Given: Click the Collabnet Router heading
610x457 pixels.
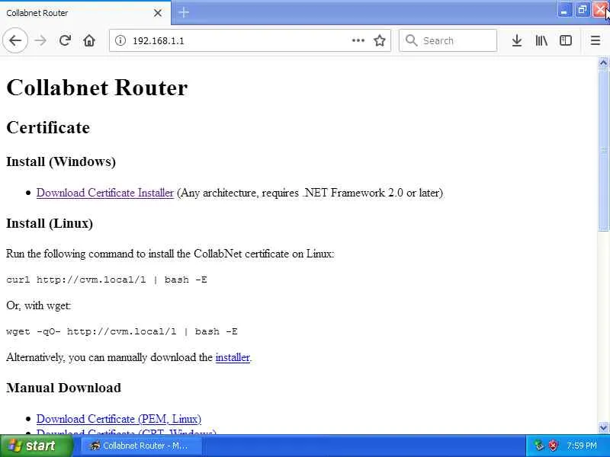Looking at the screenshot, I should [x=97, y=88].
